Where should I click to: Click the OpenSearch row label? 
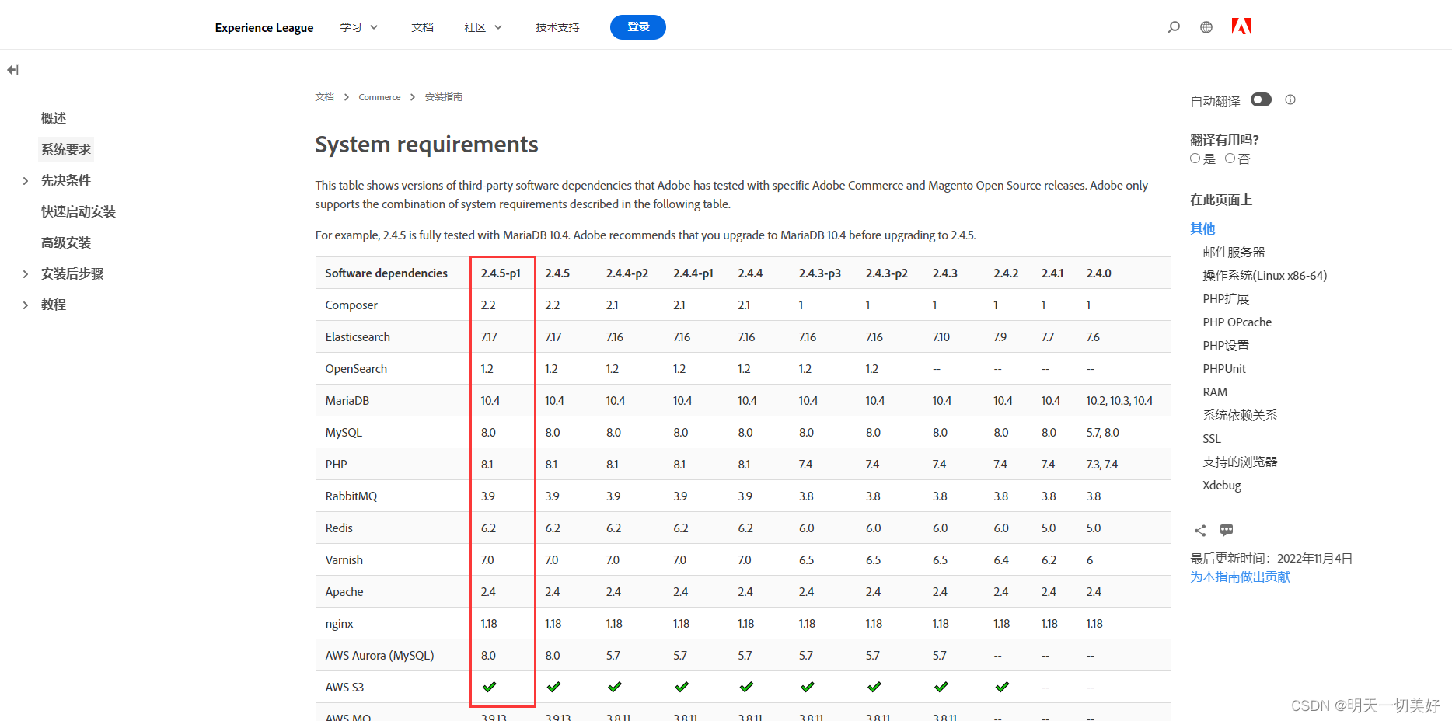pos(356,368)
